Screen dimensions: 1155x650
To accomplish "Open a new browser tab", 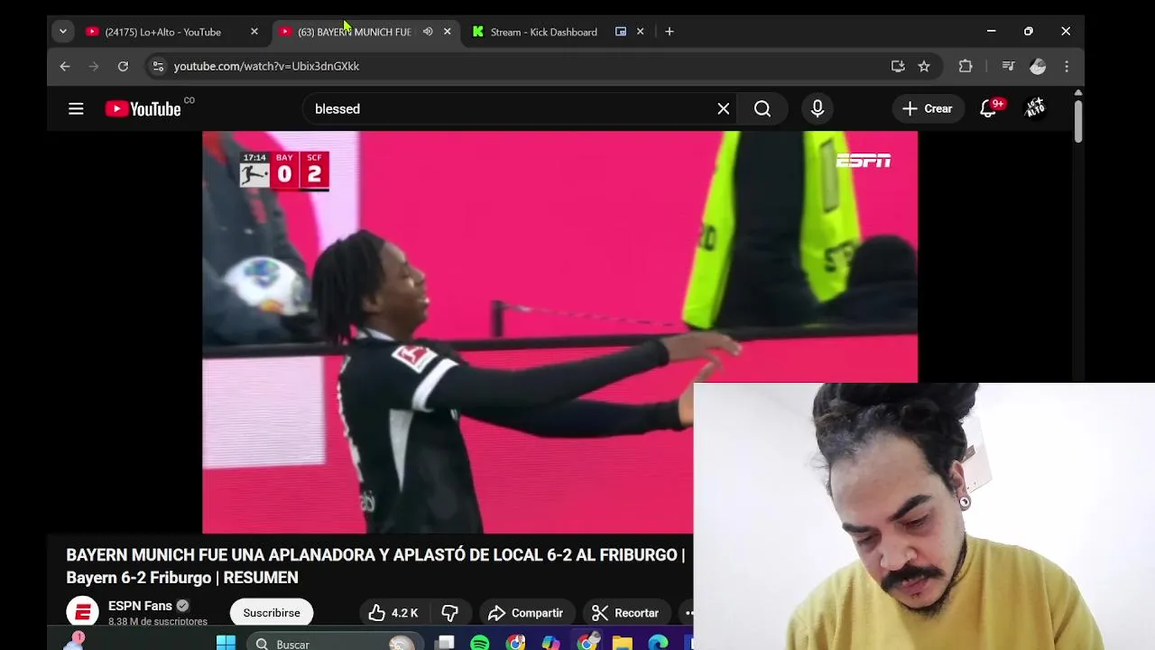I will click(x=669, y=32).
